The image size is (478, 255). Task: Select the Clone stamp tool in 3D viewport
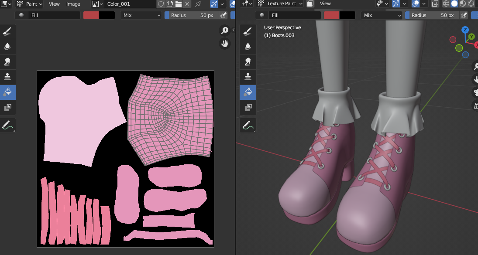pyautogui.click(x=248, y=77)
